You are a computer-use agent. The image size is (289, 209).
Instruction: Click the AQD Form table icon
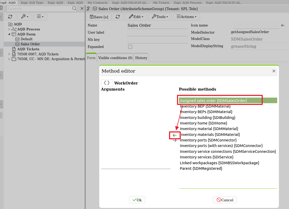tap(14, 34)
